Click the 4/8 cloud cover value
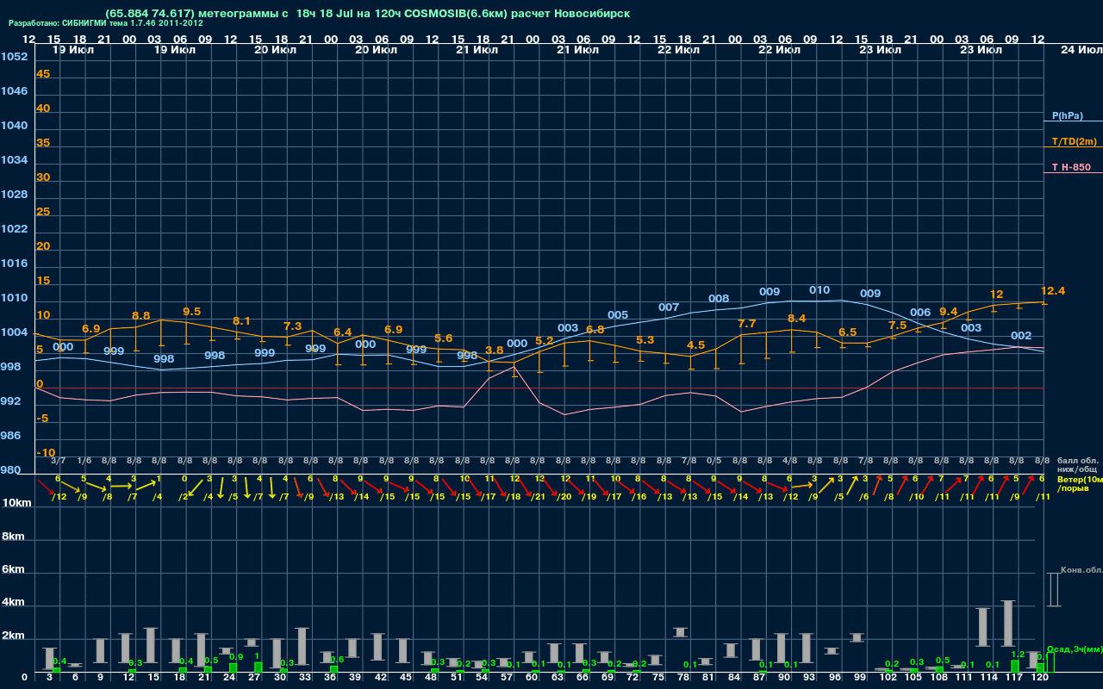The height and width of the screenshot is (689, 1103). (x=789, y=462)
